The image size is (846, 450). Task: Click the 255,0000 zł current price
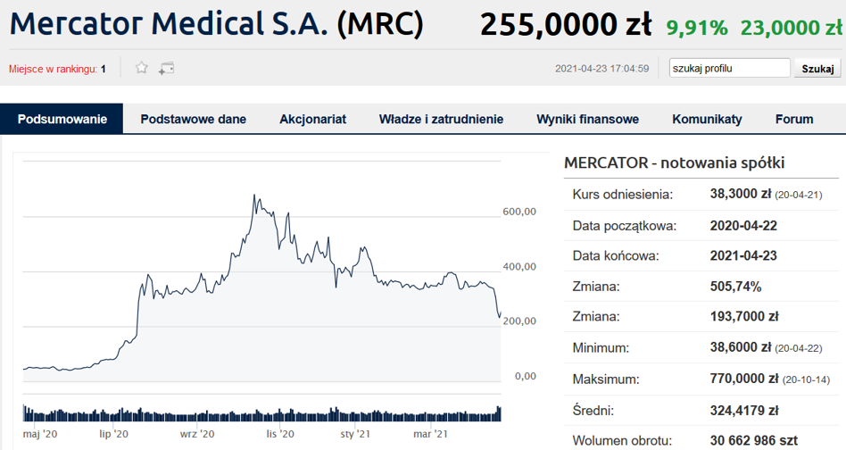566,25
